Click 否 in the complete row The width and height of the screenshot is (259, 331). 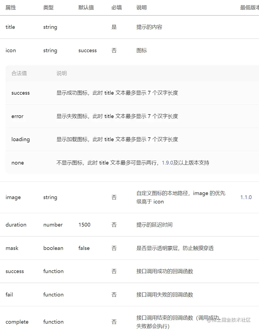114,322
